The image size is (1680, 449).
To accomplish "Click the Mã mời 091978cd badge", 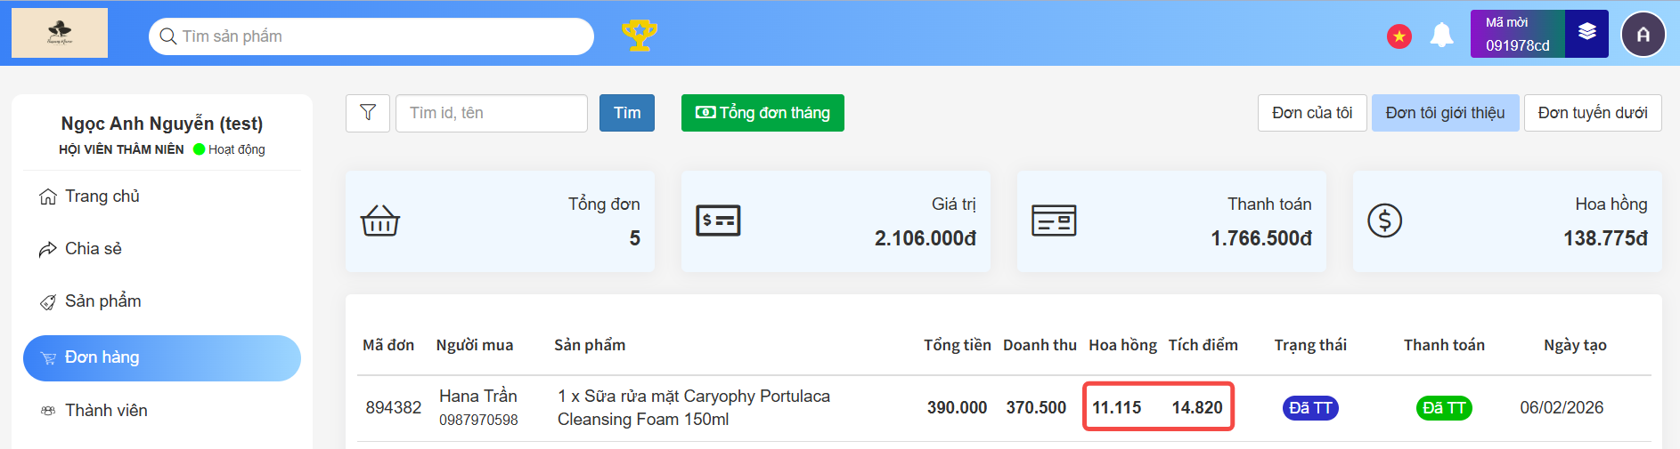I will coord(1518,34).
